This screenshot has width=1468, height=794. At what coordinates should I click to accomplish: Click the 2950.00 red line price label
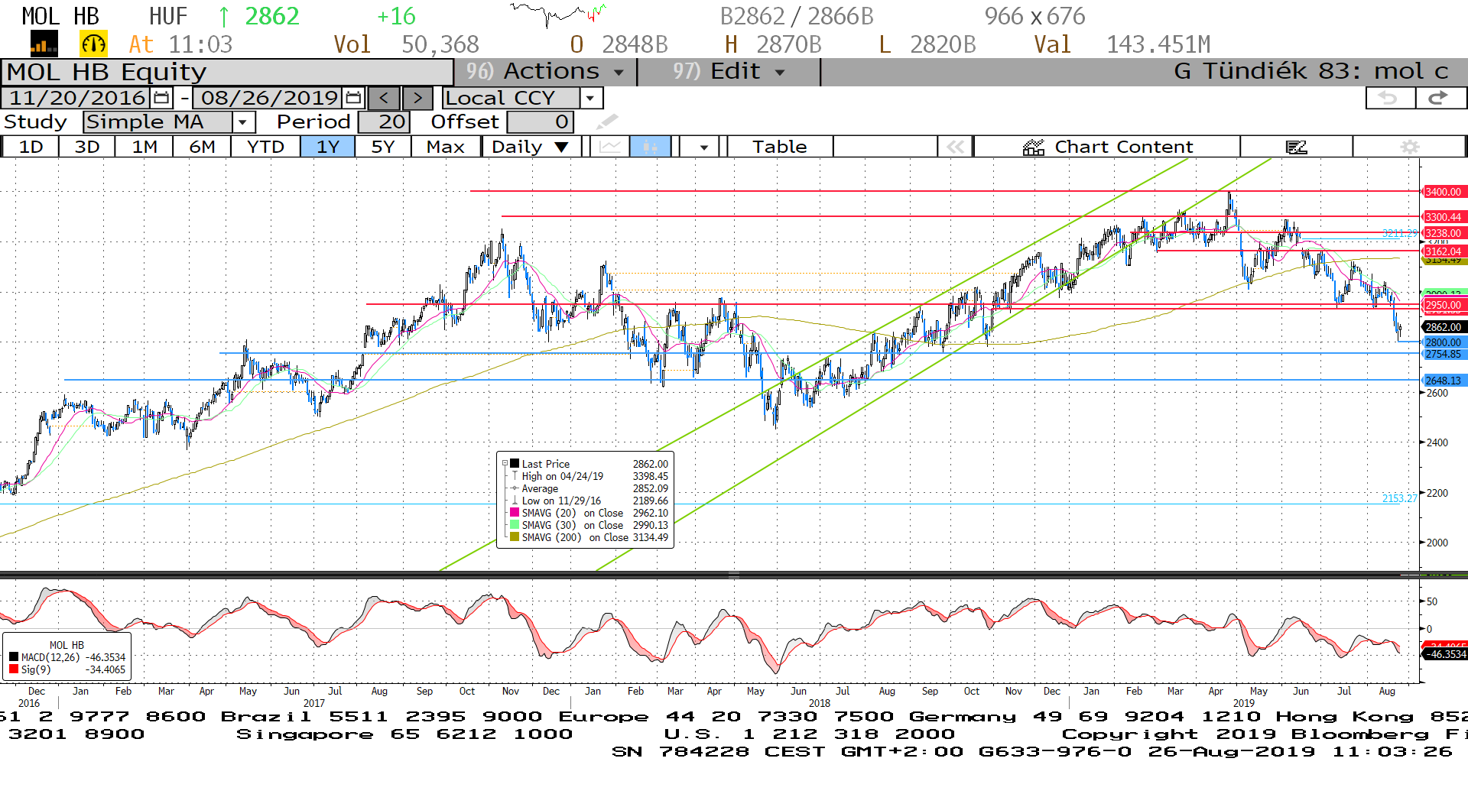1444,305
